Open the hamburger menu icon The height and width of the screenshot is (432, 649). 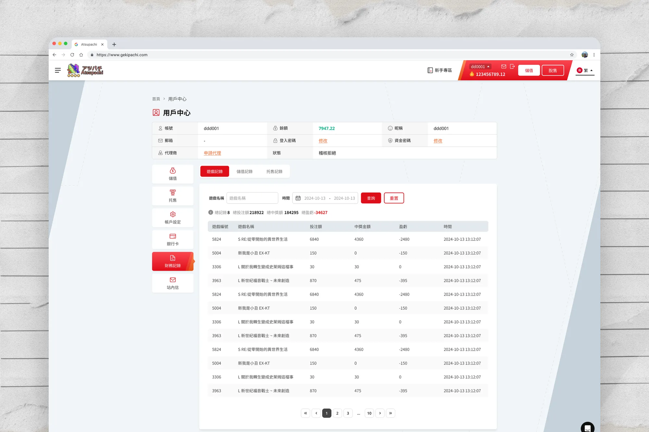pyautogui.click(x=58, y=70)
